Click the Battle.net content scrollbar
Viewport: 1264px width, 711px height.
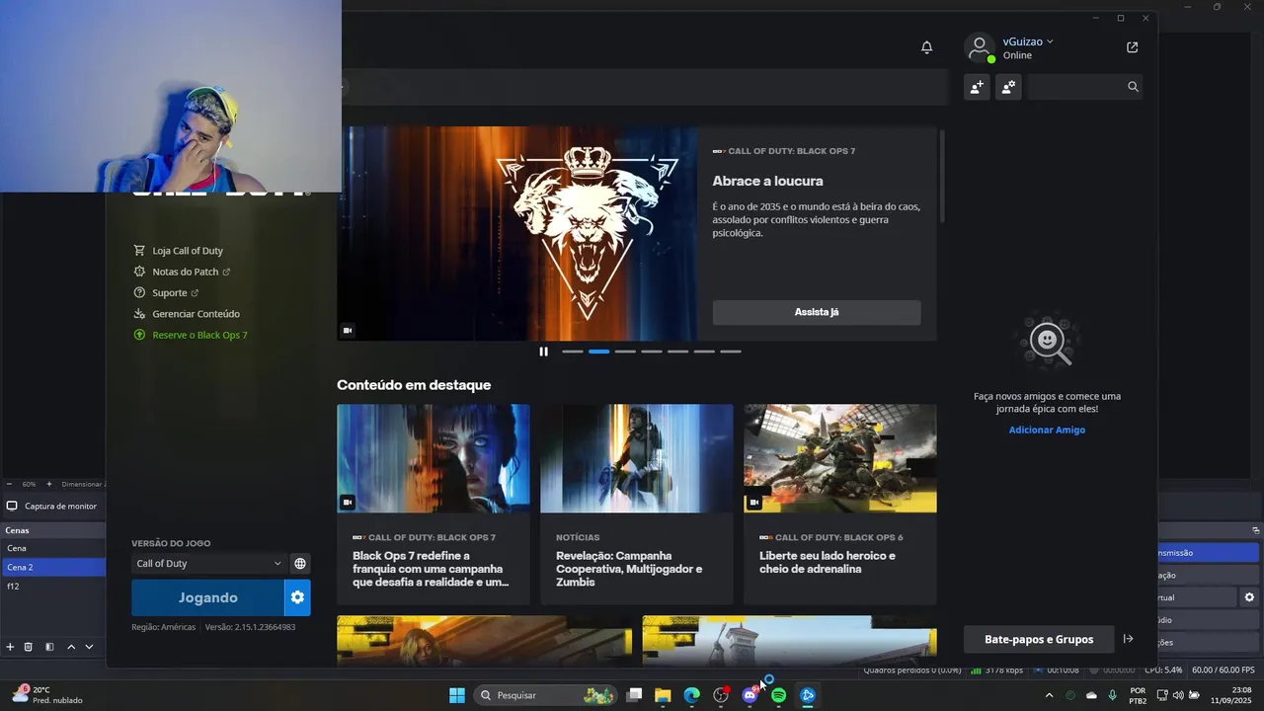pos(941,174)
